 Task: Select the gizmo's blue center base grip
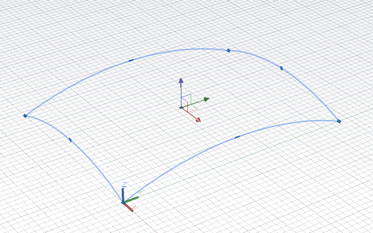181,108
